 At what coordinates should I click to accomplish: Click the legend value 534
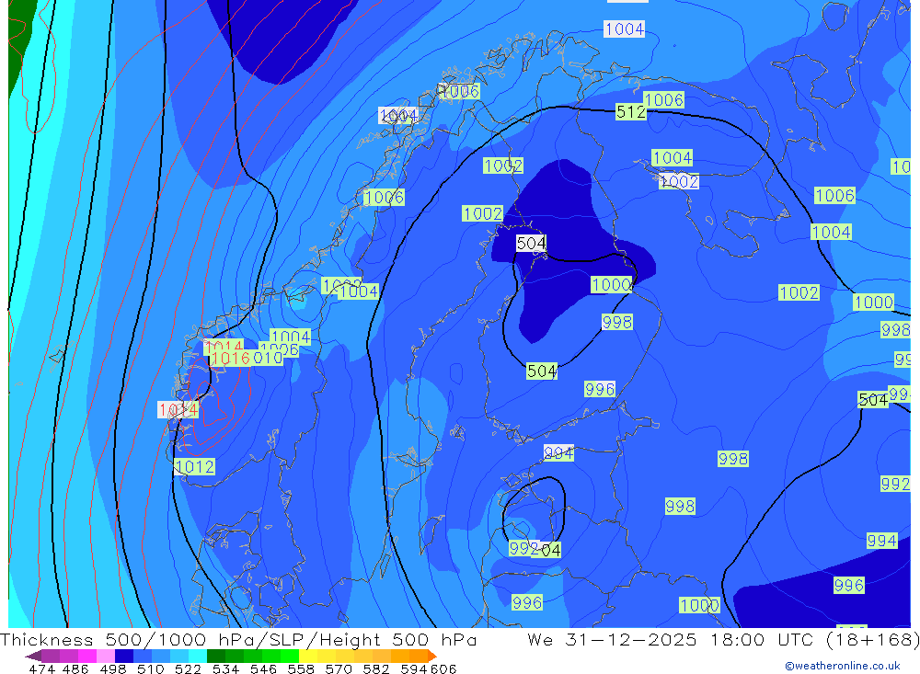coord(226,669)
